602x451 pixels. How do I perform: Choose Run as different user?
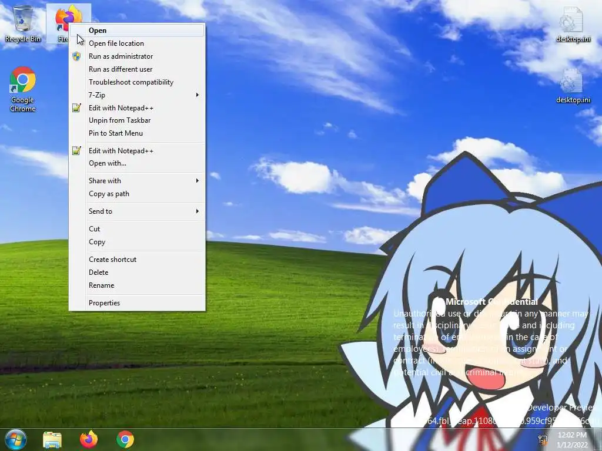point(137,69)
